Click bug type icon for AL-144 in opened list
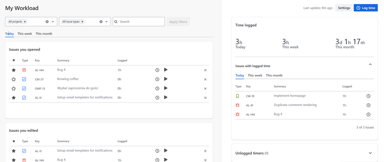 (x=24, y=70)
